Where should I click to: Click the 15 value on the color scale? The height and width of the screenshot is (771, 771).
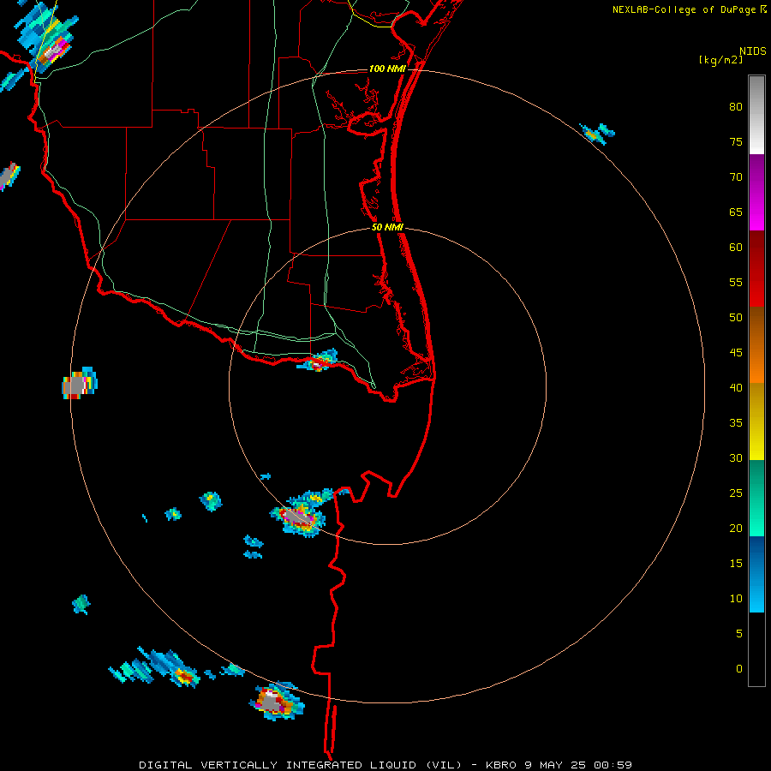coord(736,564)
